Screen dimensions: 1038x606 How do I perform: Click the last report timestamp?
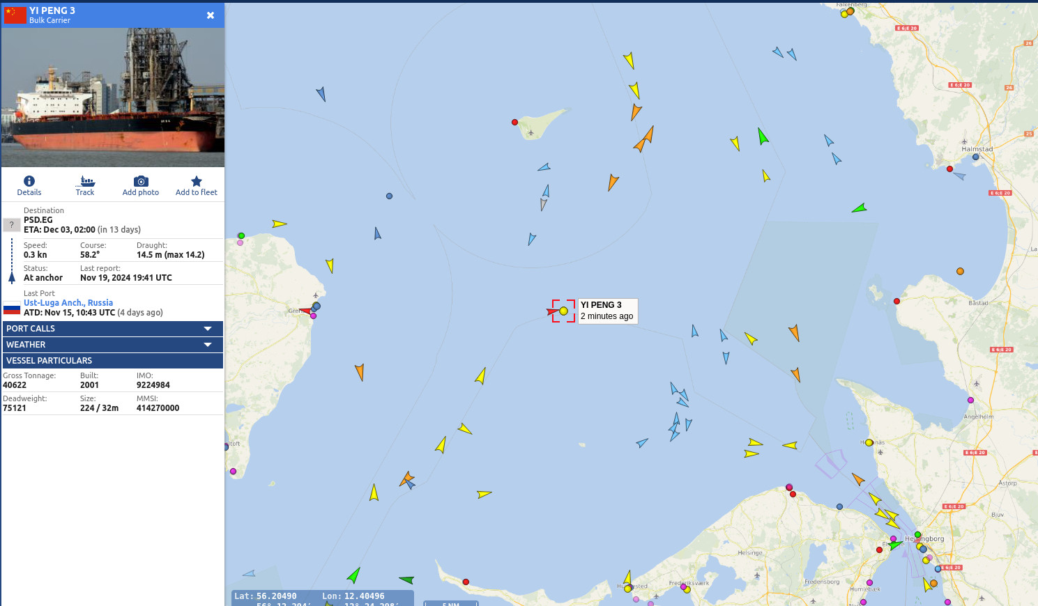pyautogui.click(x=126, y=278)
